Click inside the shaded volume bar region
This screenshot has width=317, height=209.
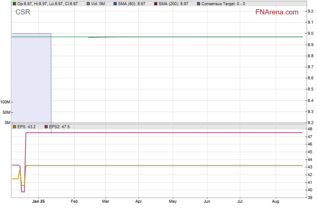[x=31, y=78]
